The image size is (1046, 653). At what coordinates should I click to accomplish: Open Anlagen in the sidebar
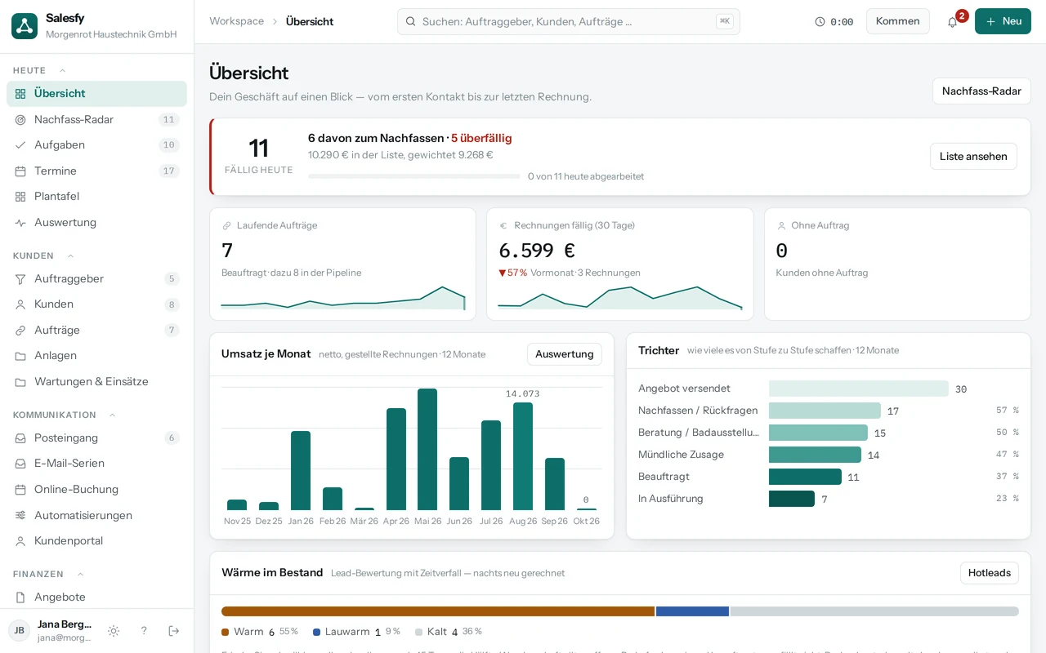(96, 356)
